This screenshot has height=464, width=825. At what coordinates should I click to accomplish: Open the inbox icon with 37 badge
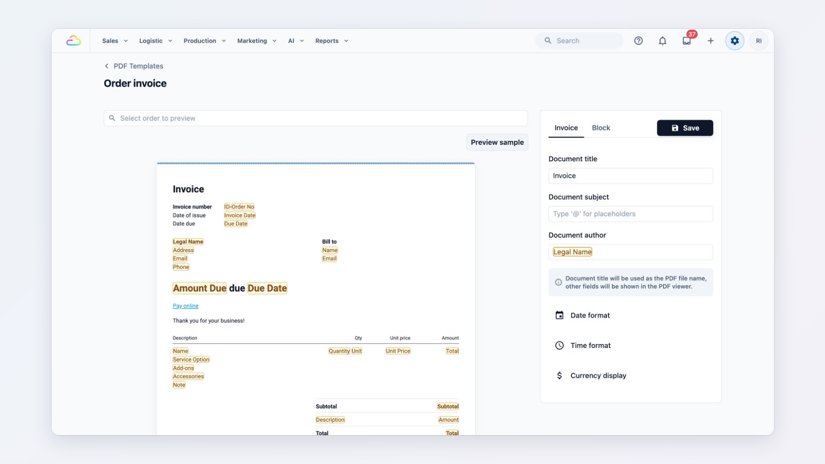687,41
